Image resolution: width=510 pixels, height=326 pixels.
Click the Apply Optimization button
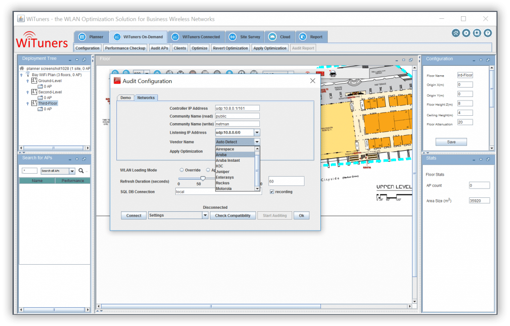tap(270, 48)
